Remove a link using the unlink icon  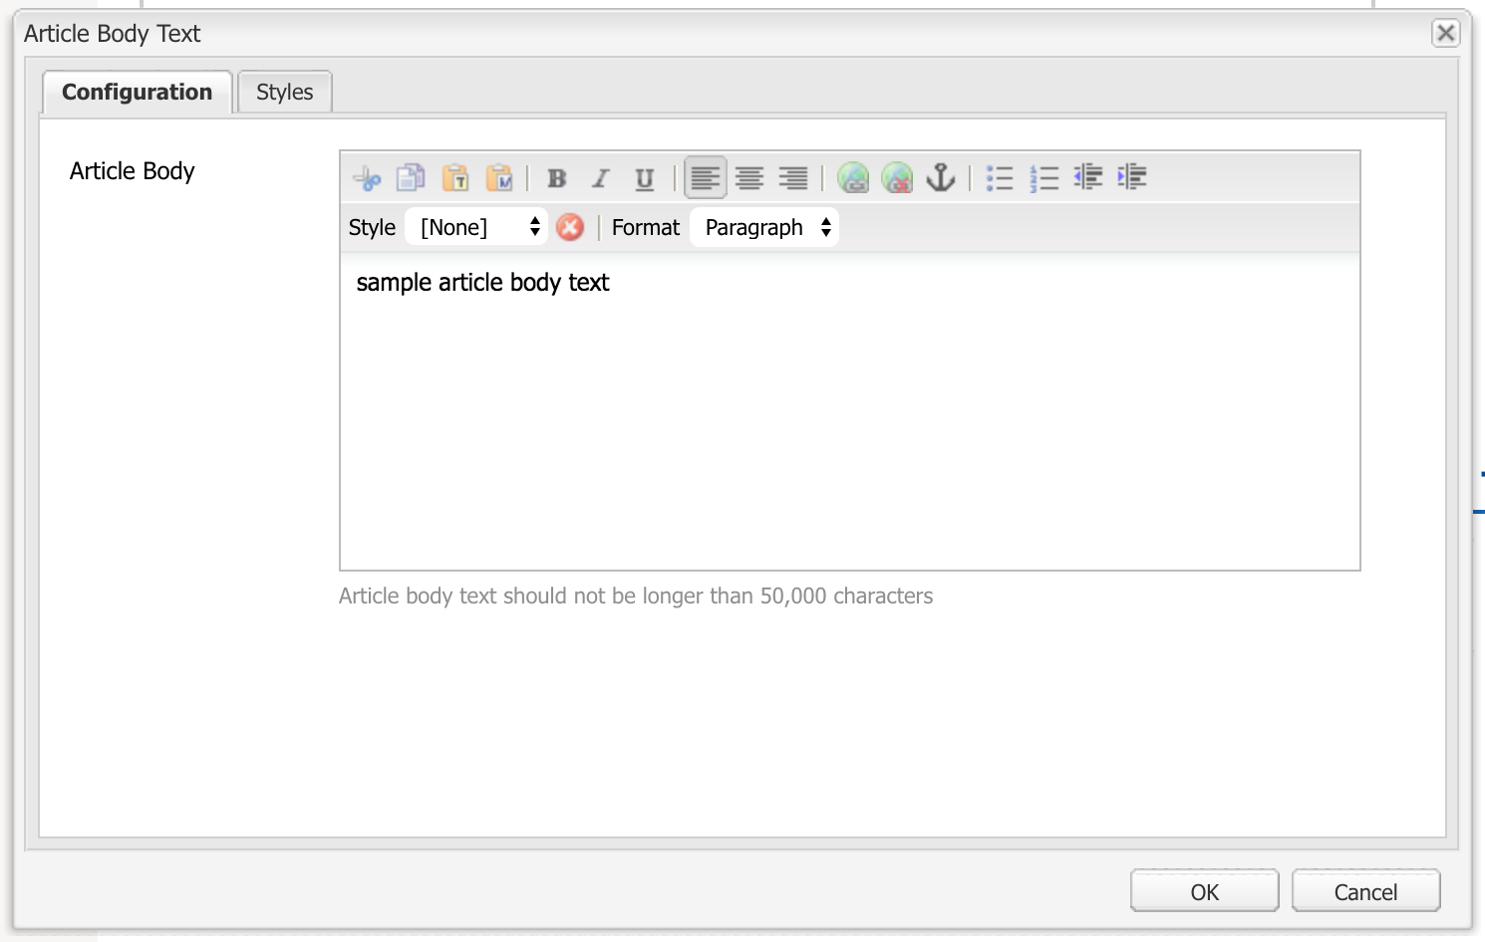pyautogui.click(x=897, y=178)
